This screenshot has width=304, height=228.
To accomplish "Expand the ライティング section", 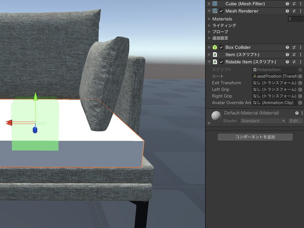I will click(209, 25).
